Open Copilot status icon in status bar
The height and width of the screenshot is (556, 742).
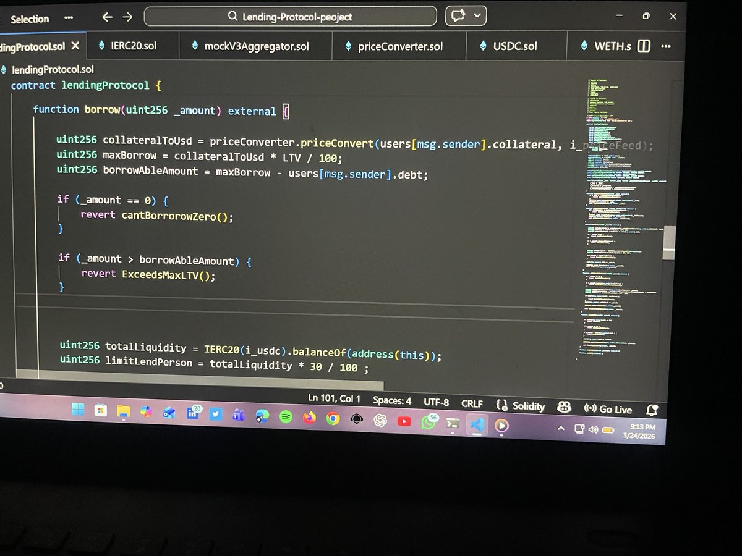[x=564, y=408]
